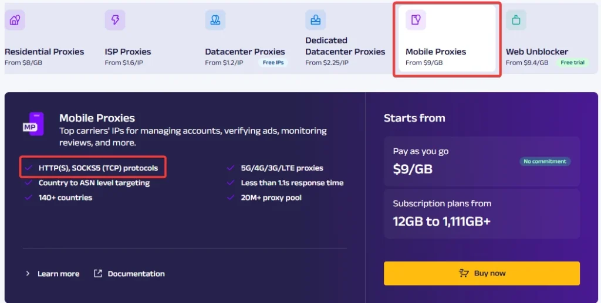This screenshot has width=601, height=303.
Task: Expand the Learn more chevron
Action: pos(28,274)
